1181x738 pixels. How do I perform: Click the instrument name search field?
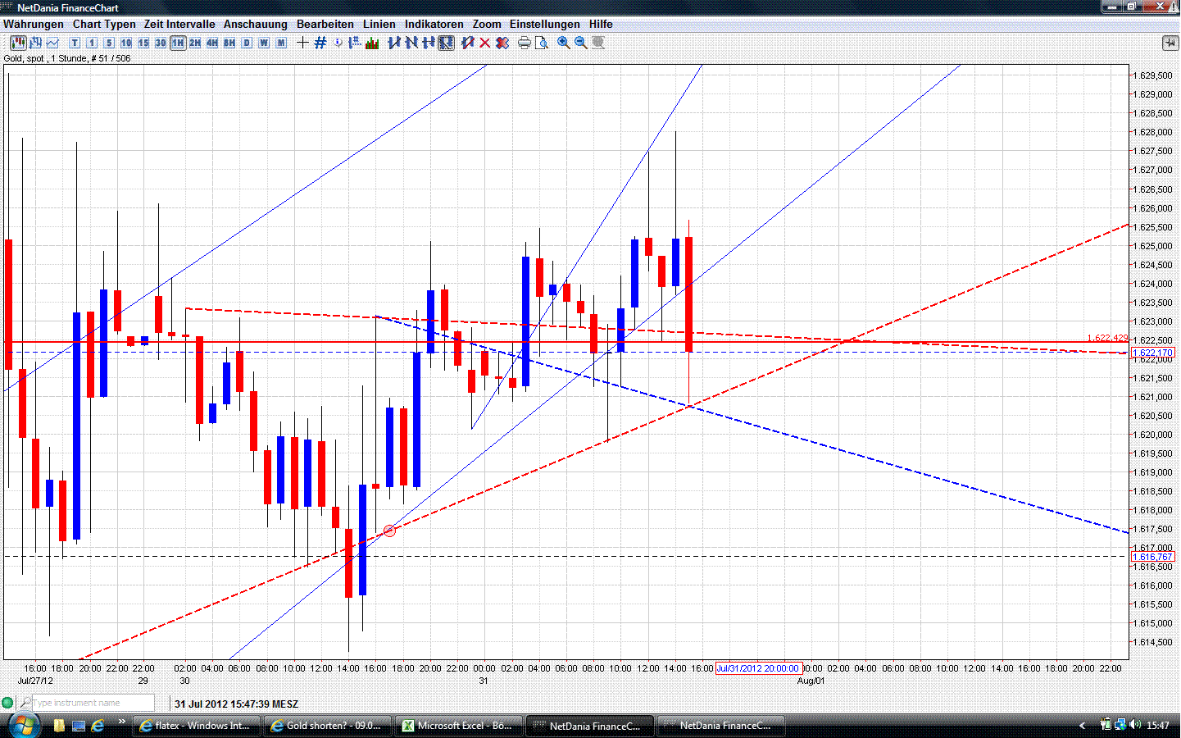(x=90, y=703)
